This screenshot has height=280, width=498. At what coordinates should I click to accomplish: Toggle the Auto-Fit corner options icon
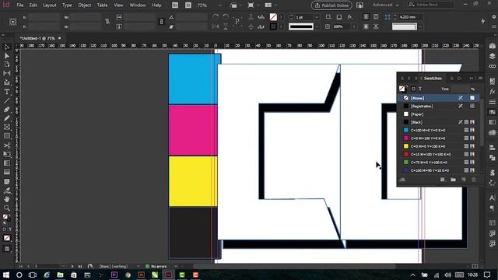[388, 17]
